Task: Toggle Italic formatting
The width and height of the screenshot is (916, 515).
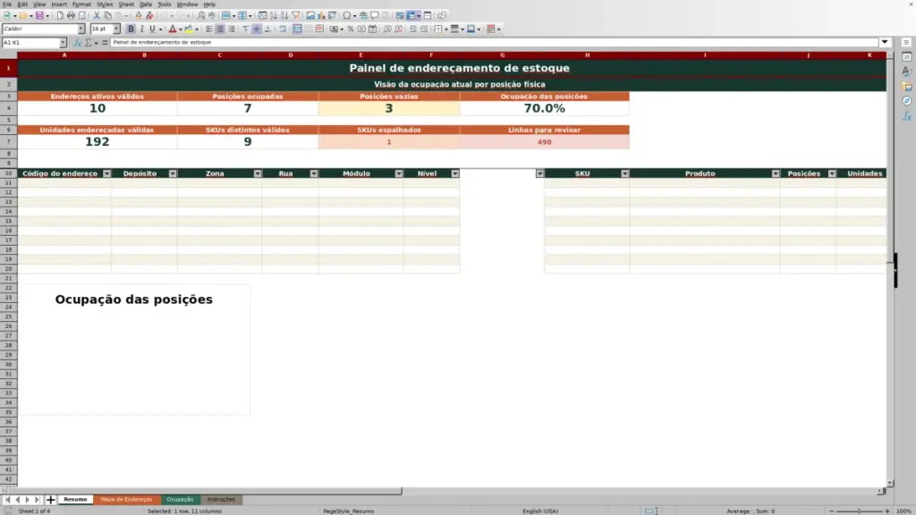Action: coord(141,30)
